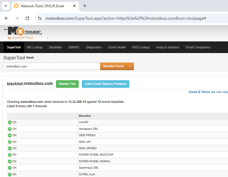Image resolution: width=228 pixels, height=177 pixels.
Task: Select the SORBS RHSBL BADCONF blacklist name
Action: coord(96,155)
